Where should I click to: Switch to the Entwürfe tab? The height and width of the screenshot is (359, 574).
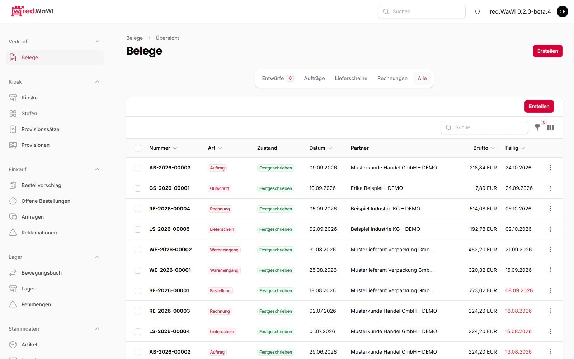coord(278,78)
